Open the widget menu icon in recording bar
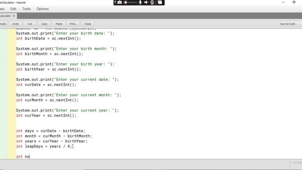302x170 pixels. [x=160, y=2]
